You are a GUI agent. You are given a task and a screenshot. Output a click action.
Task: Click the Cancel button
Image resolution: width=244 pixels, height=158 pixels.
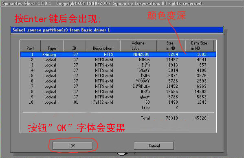coord(154,146)
